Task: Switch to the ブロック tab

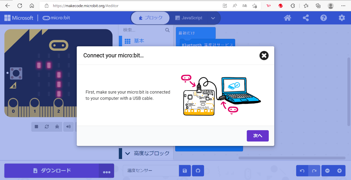Action: pos(150,18)
